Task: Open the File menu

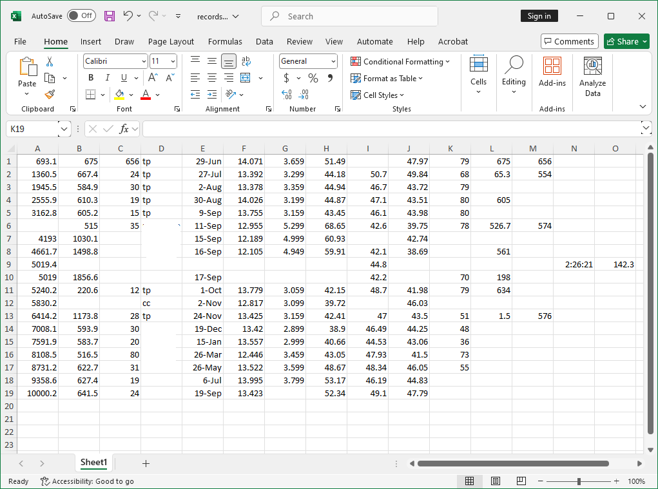Action: point(20,41)
